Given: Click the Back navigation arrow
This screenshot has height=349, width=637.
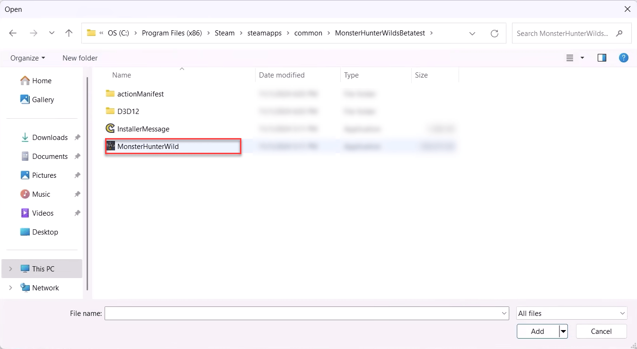Looking at the screenshot, I should tap(13, 33).
